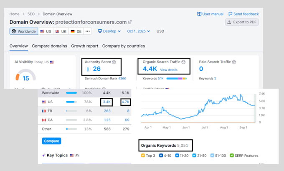Click the US 78% traffic share bar
The width and height of the screenshot is (284, 171).
point(71,102)
